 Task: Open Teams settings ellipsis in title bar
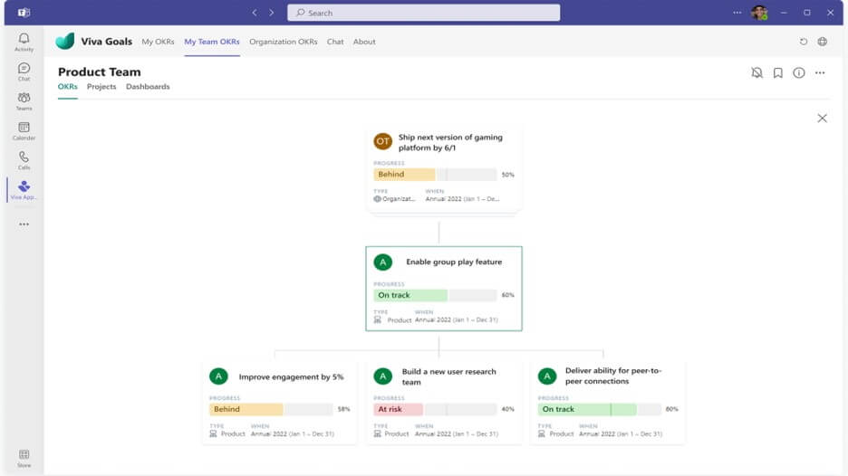click(737, 13)
